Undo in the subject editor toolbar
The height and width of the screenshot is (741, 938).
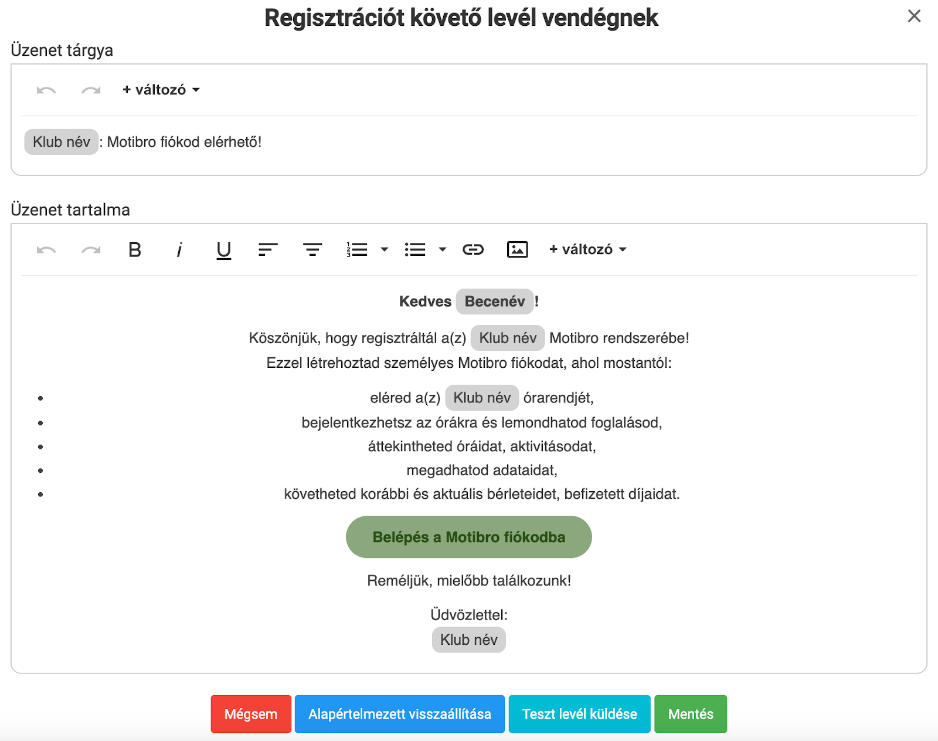(46, 90)
